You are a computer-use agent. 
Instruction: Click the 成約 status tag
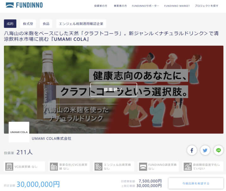[x=10, y=24]
